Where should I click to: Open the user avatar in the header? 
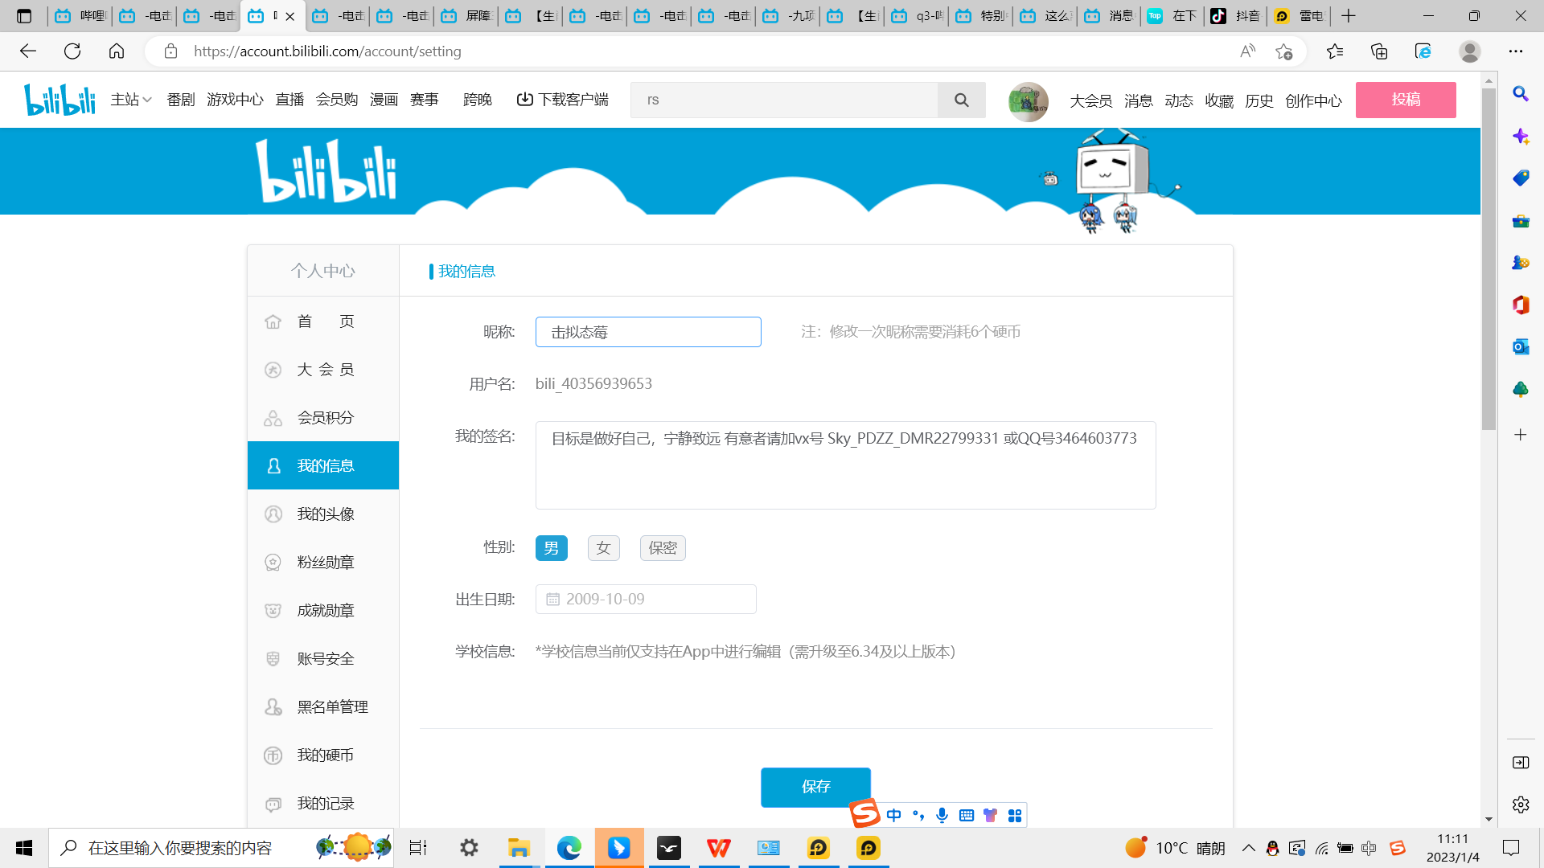[x=1029, y=101]
